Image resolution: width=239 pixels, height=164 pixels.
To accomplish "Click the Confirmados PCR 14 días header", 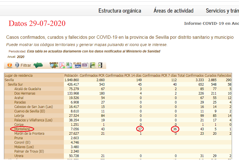I will coord(123,76).
